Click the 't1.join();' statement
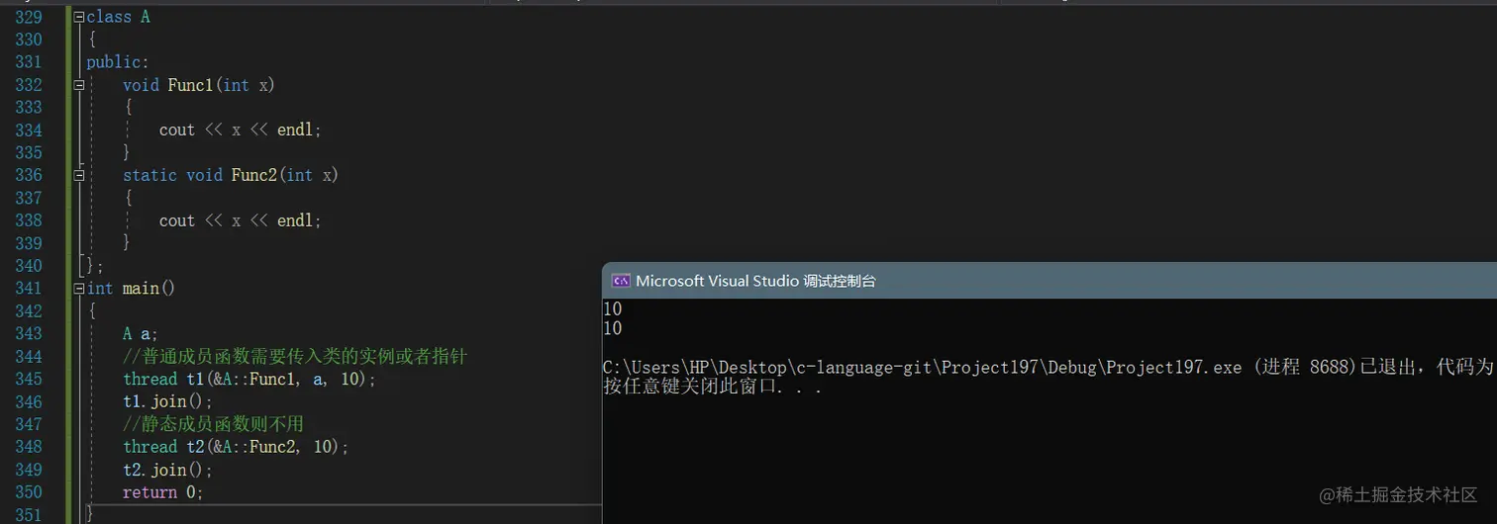1497x524 pixels. pos(168,401)
